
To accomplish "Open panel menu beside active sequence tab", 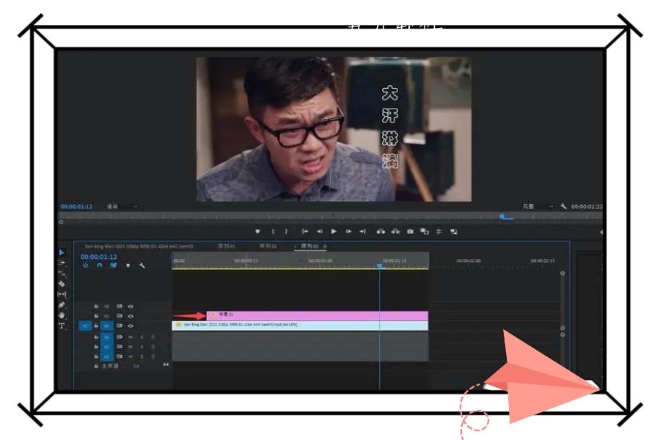I will tap(325, 246).
